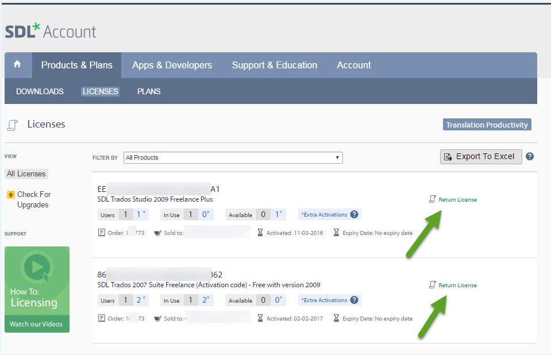
Task: Open the All Products filter dropdown
Action: point(233,157)
